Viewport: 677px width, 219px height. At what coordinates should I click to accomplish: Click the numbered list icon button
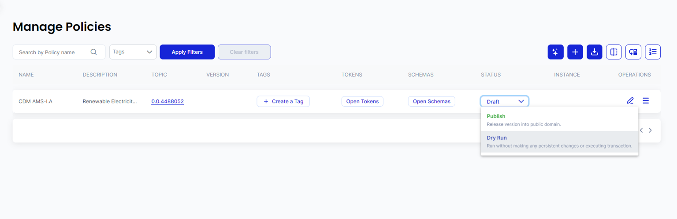tap(653, 52)
